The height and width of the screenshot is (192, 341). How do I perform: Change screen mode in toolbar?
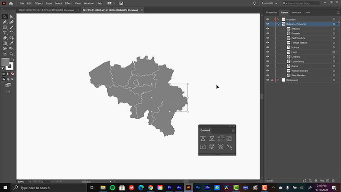click(x=8, y=85)
